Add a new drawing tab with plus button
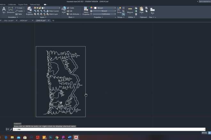The image size is (211, 140). 53,20
